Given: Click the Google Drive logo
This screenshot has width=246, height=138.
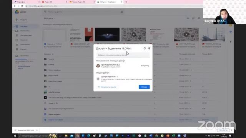Looking at the screenshot, I should click(17, 12).
